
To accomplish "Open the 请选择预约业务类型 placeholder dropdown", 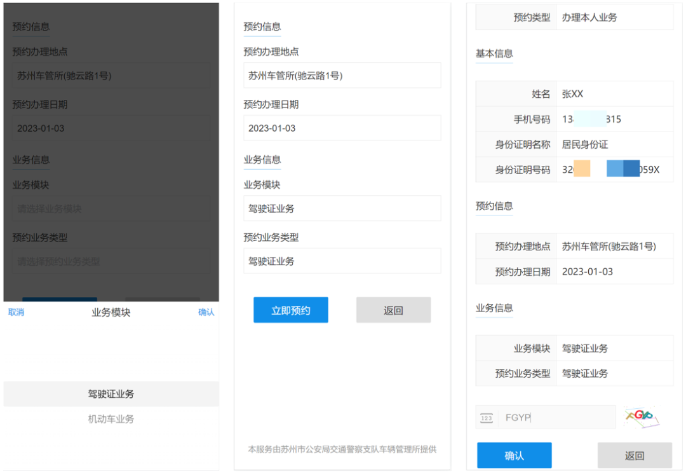I will [x=111, y=261].
